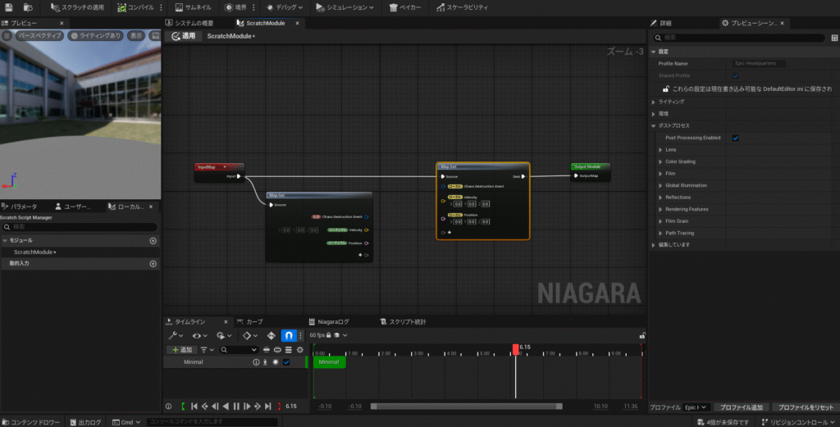Open the デバッグ dropdown menu
The width and height of the screenshot is (840, 427).
pos(285,7)
